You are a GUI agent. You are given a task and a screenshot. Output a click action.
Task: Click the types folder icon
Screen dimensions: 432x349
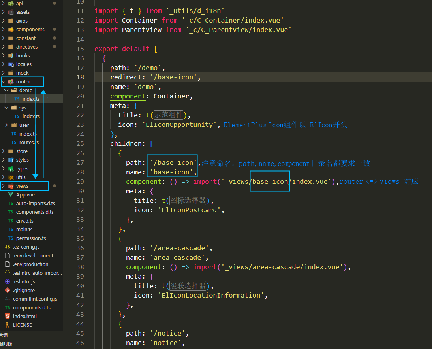[11, 169]
